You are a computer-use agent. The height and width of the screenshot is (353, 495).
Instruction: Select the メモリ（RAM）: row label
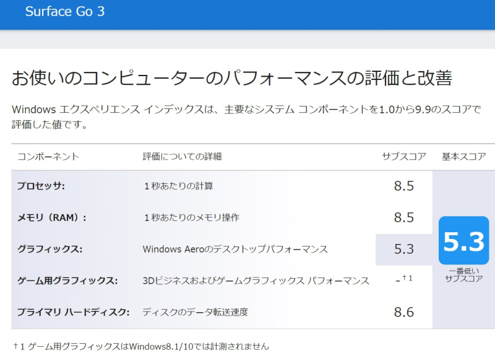pos(52,217)
